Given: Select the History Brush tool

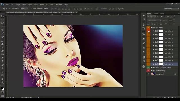Looking at the screenshot, I should coord(3,47).
